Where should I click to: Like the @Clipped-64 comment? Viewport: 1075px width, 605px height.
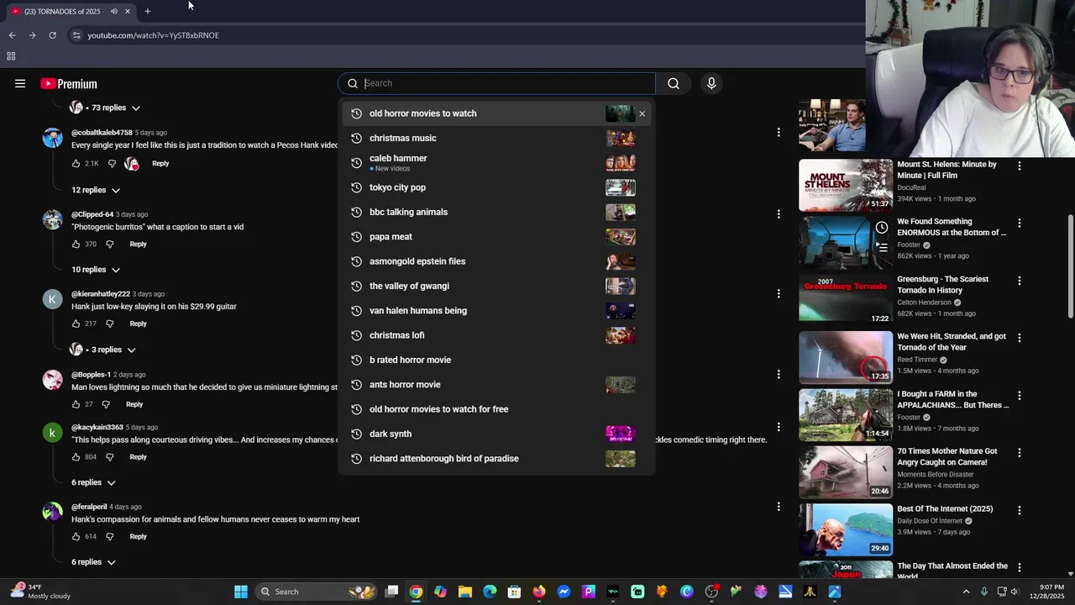[x=76, y=245]
